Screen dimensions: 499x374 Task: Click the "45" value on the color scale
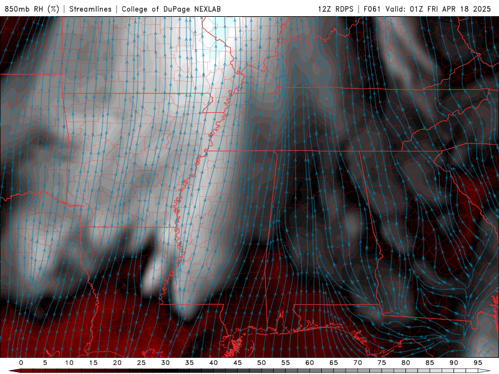pos(238,363)
